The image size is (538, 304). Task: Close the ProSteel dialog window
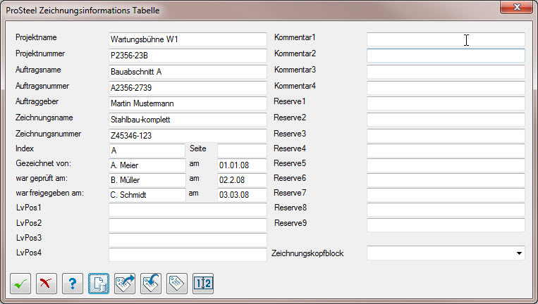click(x=516, y=7)
